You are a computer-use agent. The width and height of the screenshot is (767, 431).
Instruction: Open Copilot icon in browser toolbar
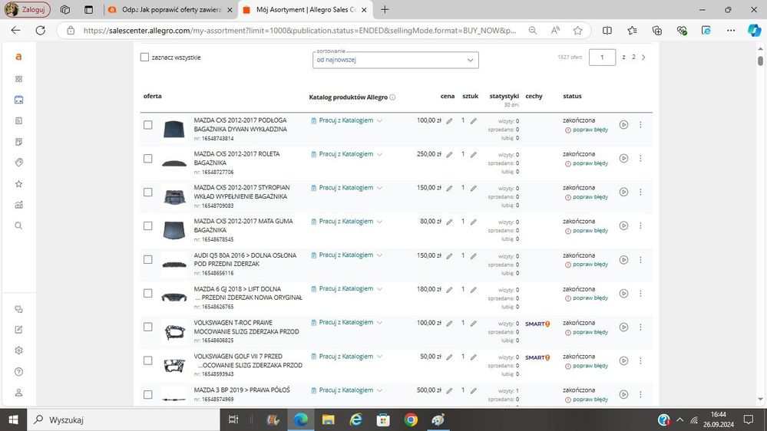pos(754,31)
